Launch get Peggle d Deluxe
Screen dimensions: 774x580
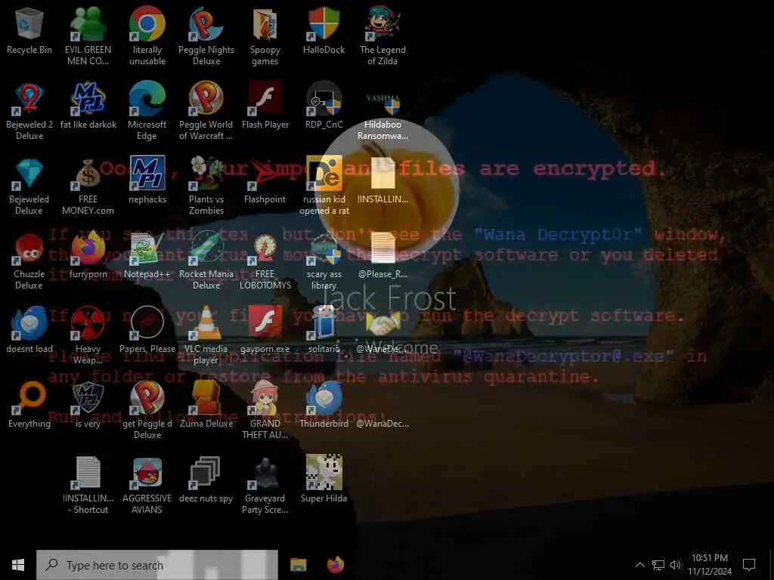click(x=147, y=411)
